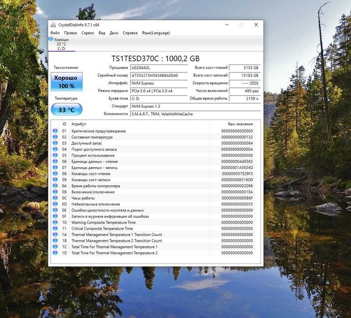Select Thermal Management Temperature 2 Transition Count text
This screenshot has width=351, height=318.
pyautogui.click(x=117, y=241)
